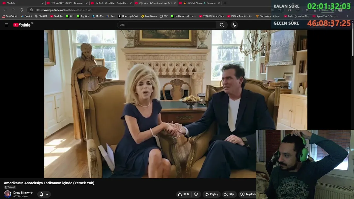Open Sesli Sözlük bookmark
The height and width of the screenshot is (199, 354).
click(10, 16)
